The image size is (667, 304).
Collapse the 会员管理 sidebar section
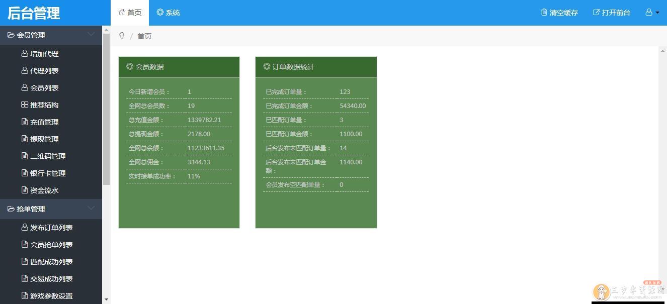tap(91, 35)
